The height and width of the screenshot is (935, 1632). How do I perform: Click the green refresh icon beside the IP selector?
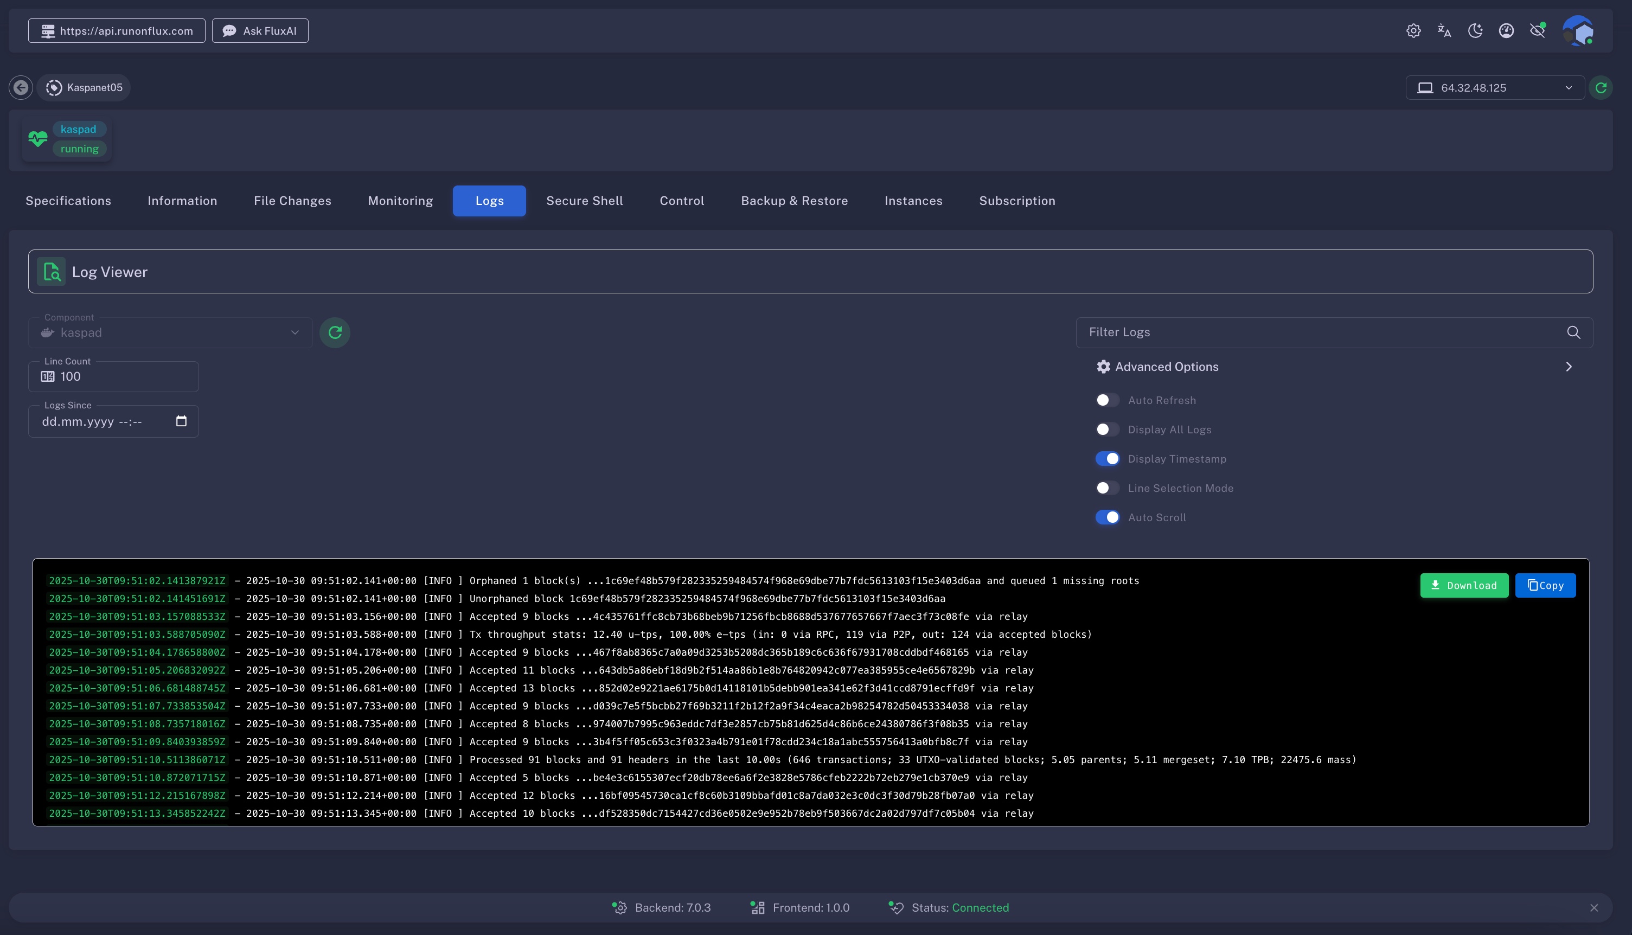pyautogui.click(x=1601, y=88)
